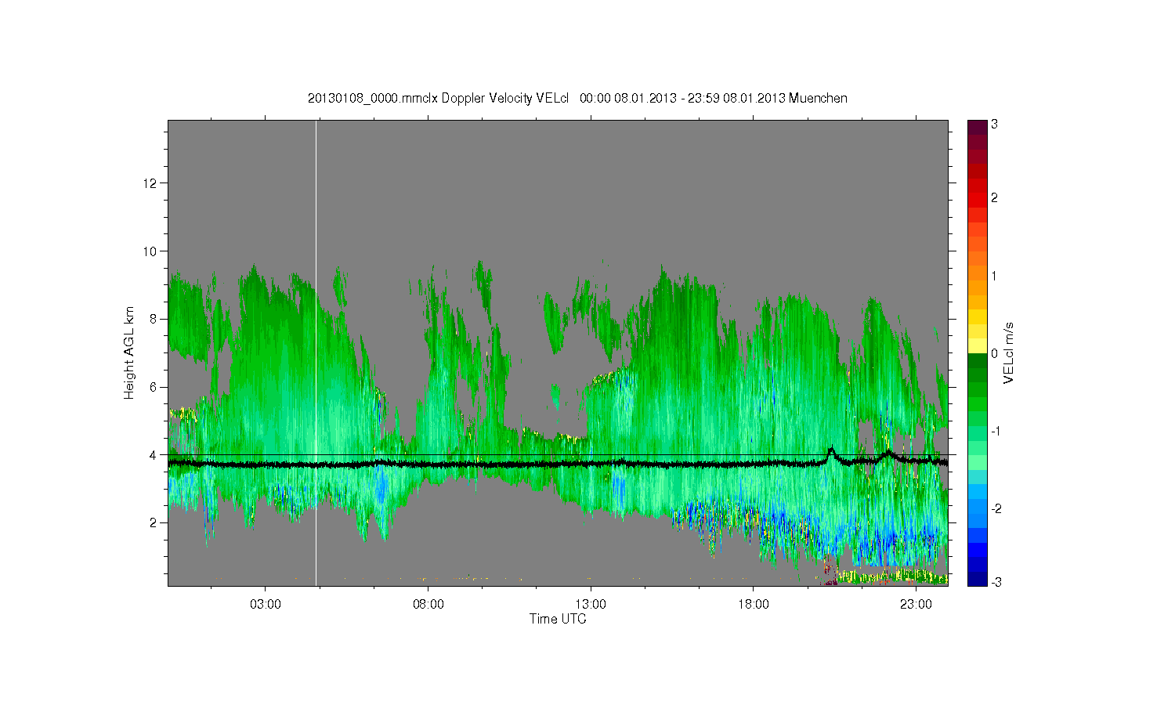The height and width of the screenshot is (705, 1175).
Task: Click the 03:00 time axis label
Action: (x=266, y=604)
